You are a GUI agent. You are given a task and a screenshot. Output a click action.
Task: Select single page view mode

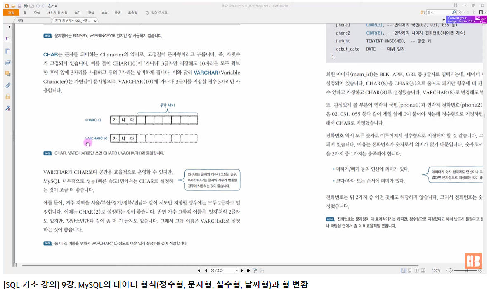click(404, 270)
